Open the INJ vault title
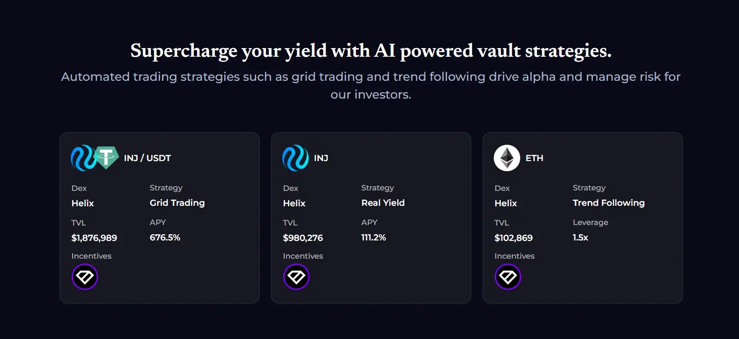Viewport: 739px width, 339px height. tap(321, 158)
